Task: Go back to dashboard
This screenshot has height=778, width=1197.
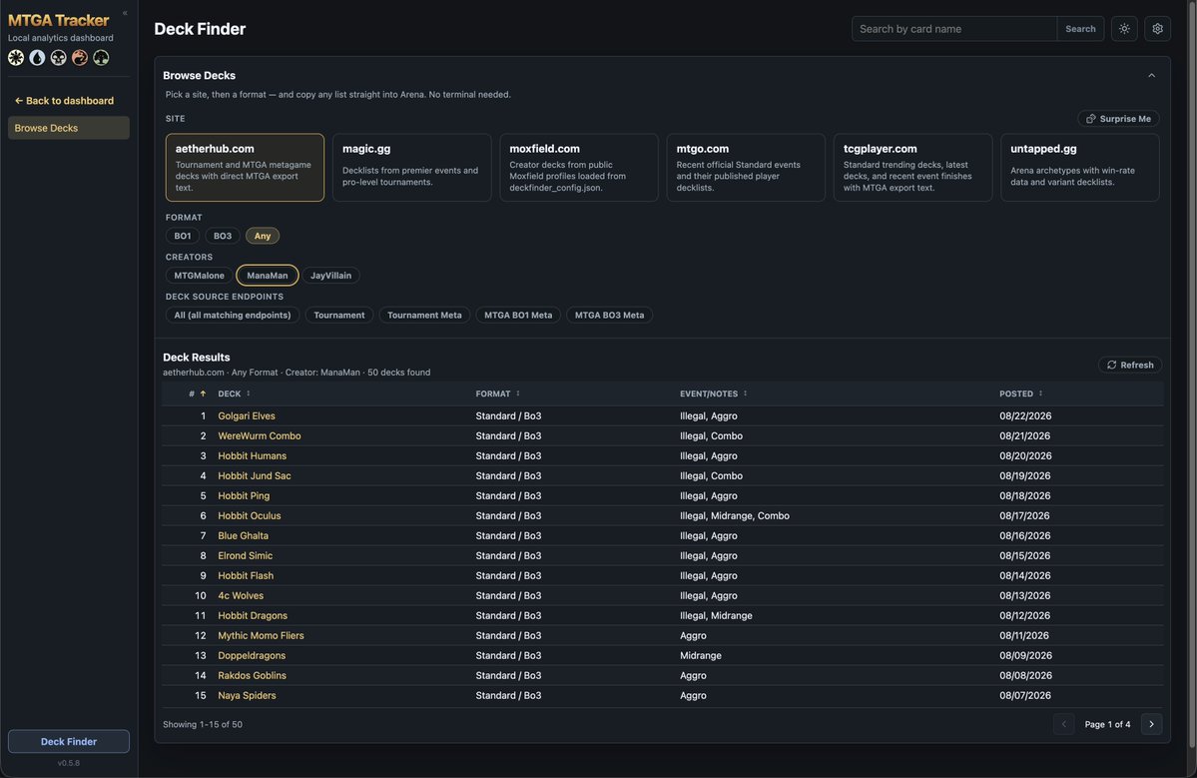Action: pyautogui.click(x=64, y=101)
